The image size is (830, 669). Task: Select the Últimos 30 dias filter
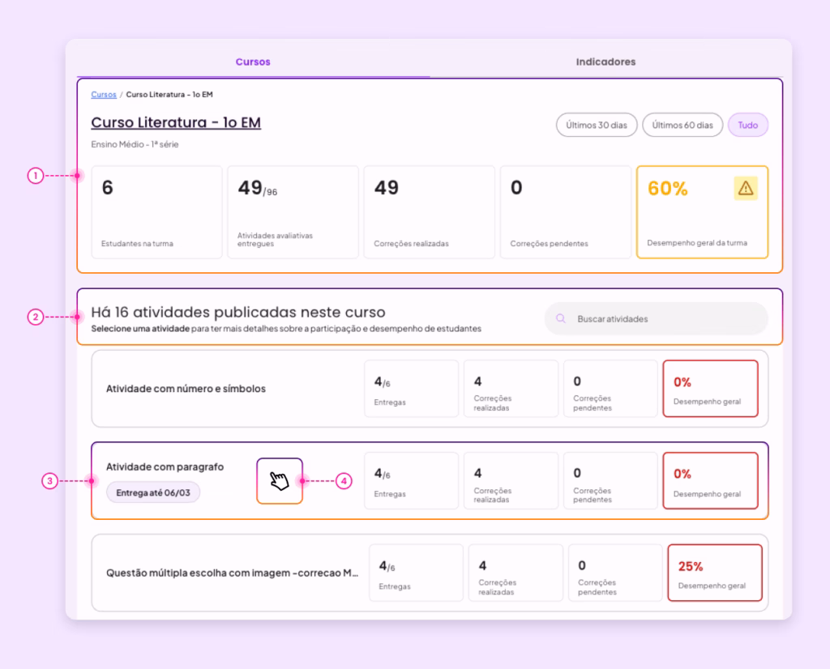(x=597, y=125)
